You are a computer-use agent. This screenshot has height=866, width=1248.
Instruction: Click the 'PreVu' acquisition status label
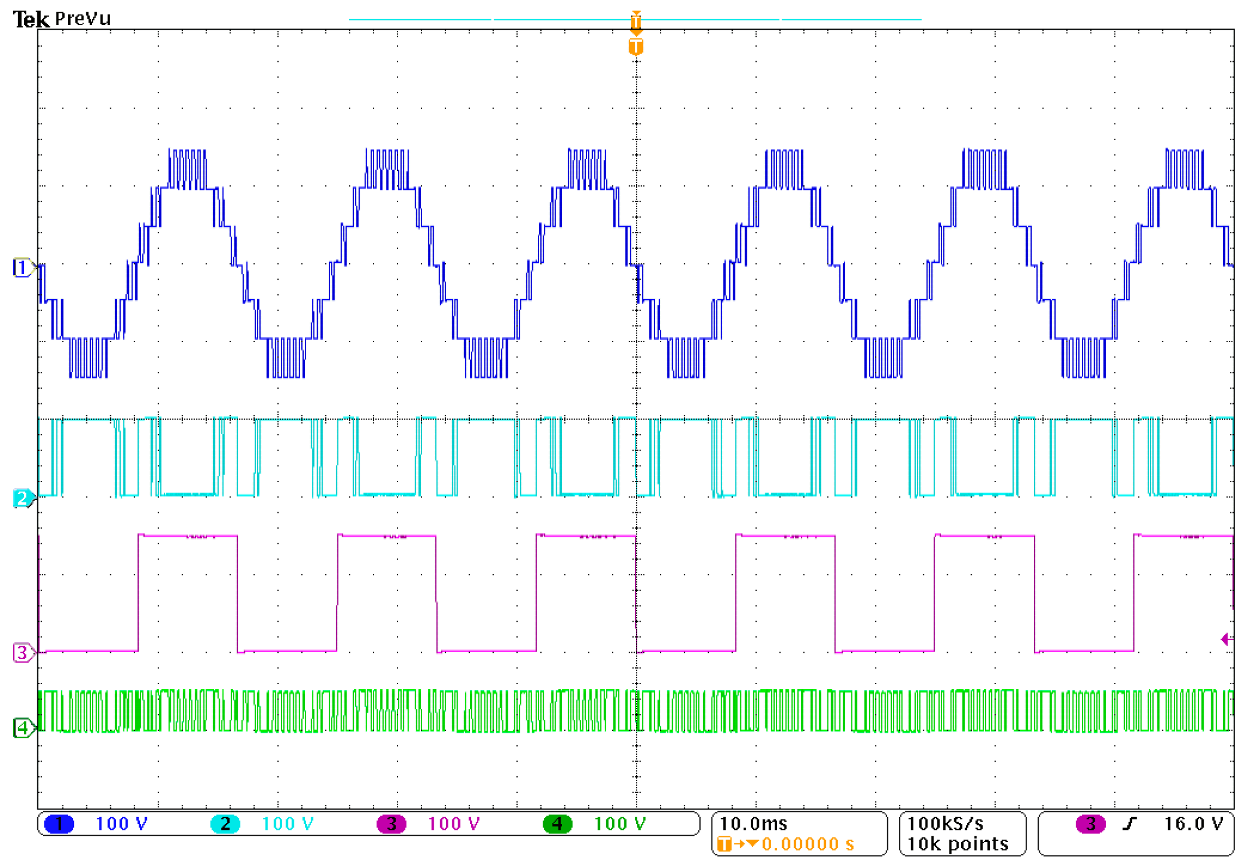82,19
